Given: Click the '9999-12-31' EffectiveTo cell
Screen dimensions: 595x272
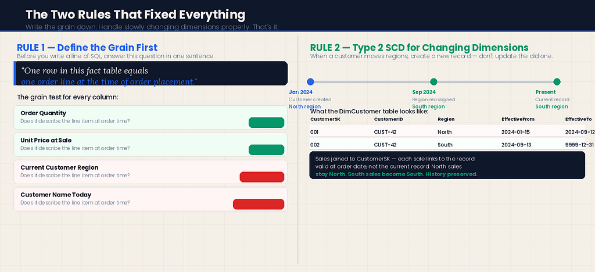Looking at the screenshot, I should 580,145.
